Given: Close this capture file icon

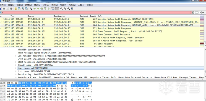Looking at the screenshot, I should (23, 9).
